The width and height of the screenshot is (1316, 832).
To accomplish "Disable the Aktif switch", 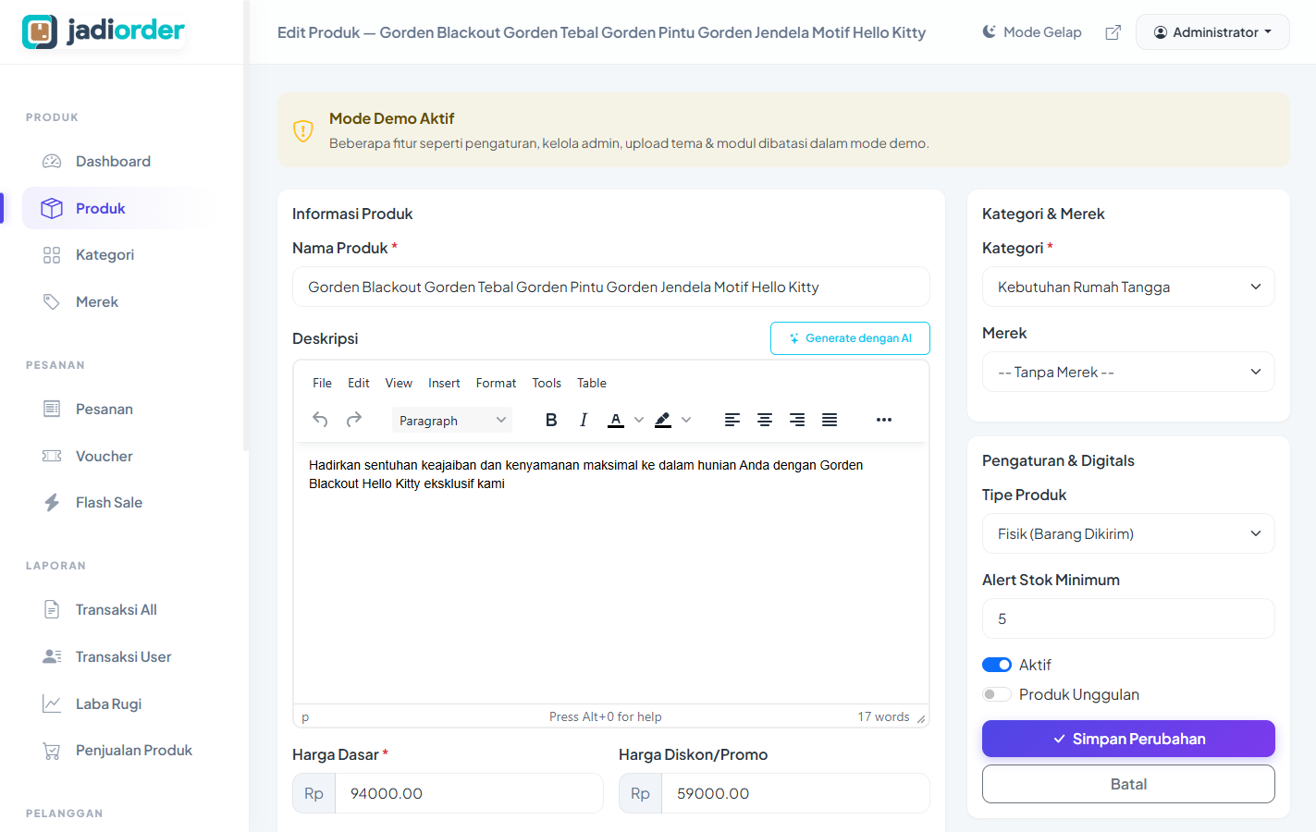I will click(996, 665).
